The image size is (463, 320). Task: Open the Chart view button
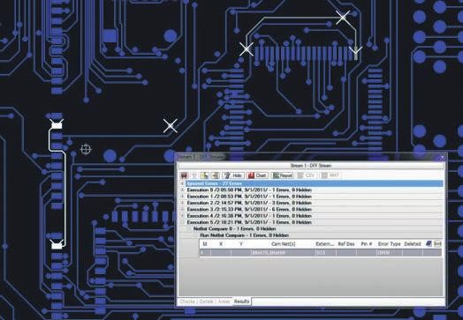click(257, 175)
